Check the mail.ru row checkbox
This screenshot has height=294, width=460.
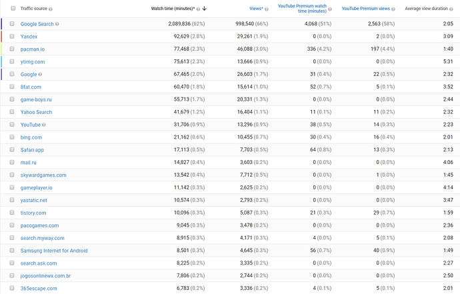pyautogui.click(x=12, y=162)
